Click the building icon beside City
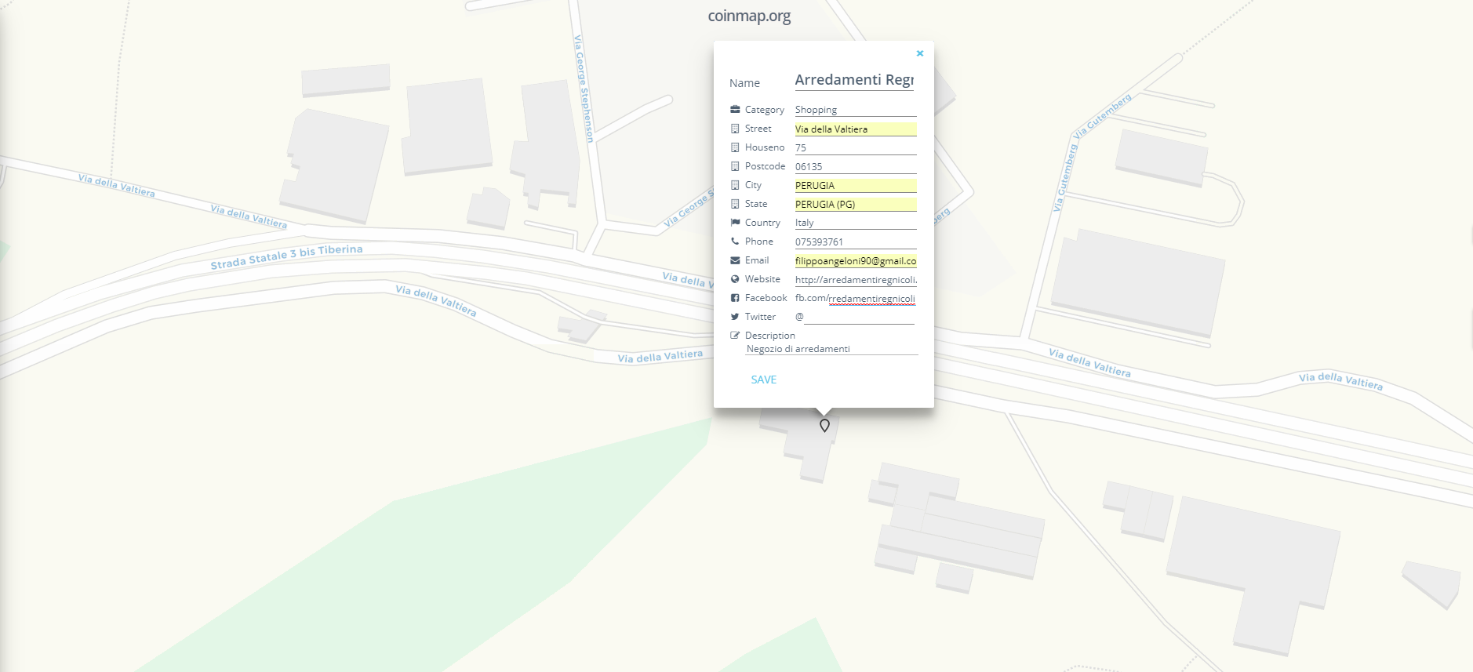The width and height of the screenshot is (1473, 672). click(x=735, y=185)
